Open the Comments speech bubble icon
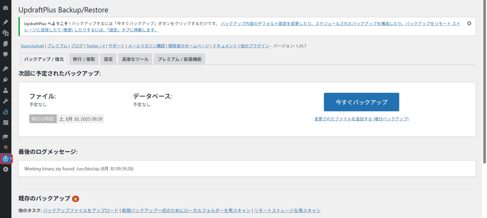Viewport: 487px width, 218px height. (x=5, y=54)
